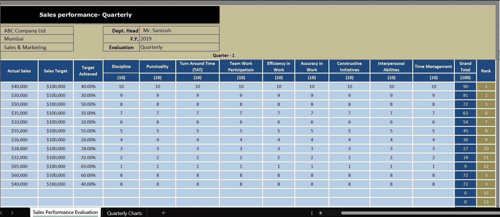Click horizontal scrollbar left arrow
This screenshot has width=500, height=217.
tap(320, 213)
